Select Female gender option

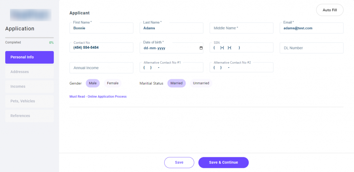click(113, 83)
